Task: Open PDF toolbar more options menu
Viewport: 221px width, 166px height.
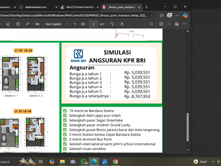Action: pyautogui.click(x=184, y=24)
